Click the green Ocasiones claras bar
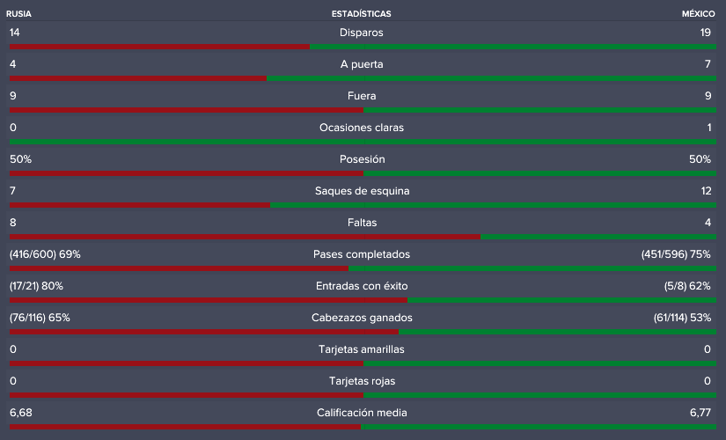The height and width of the screenshot is (440, 726). pyautogui.click(x=363, y=142)
